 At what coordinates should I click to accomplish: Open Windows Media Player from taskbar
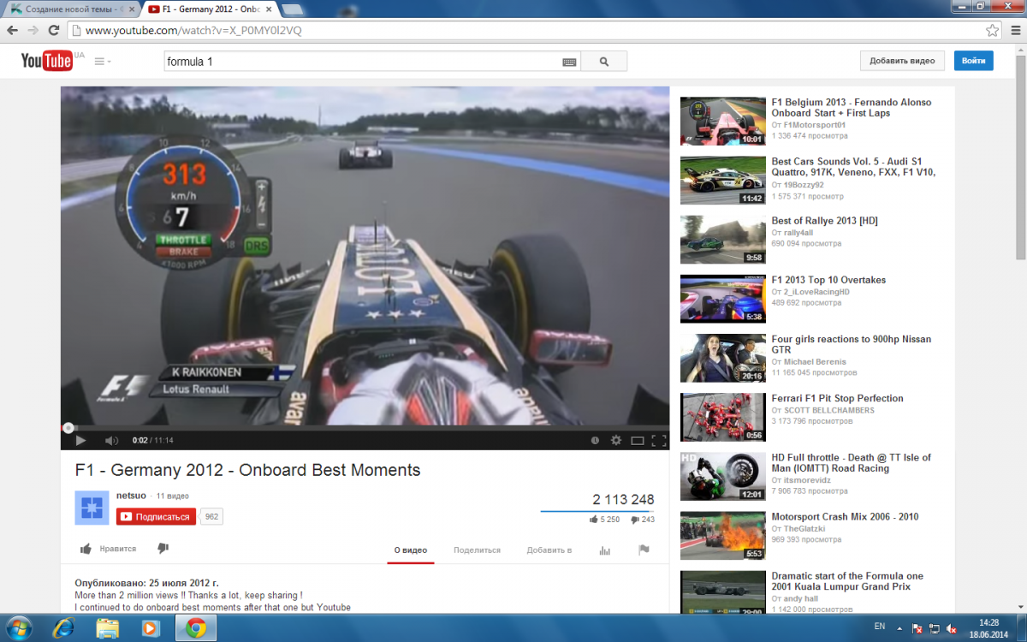tap(151, 628)
